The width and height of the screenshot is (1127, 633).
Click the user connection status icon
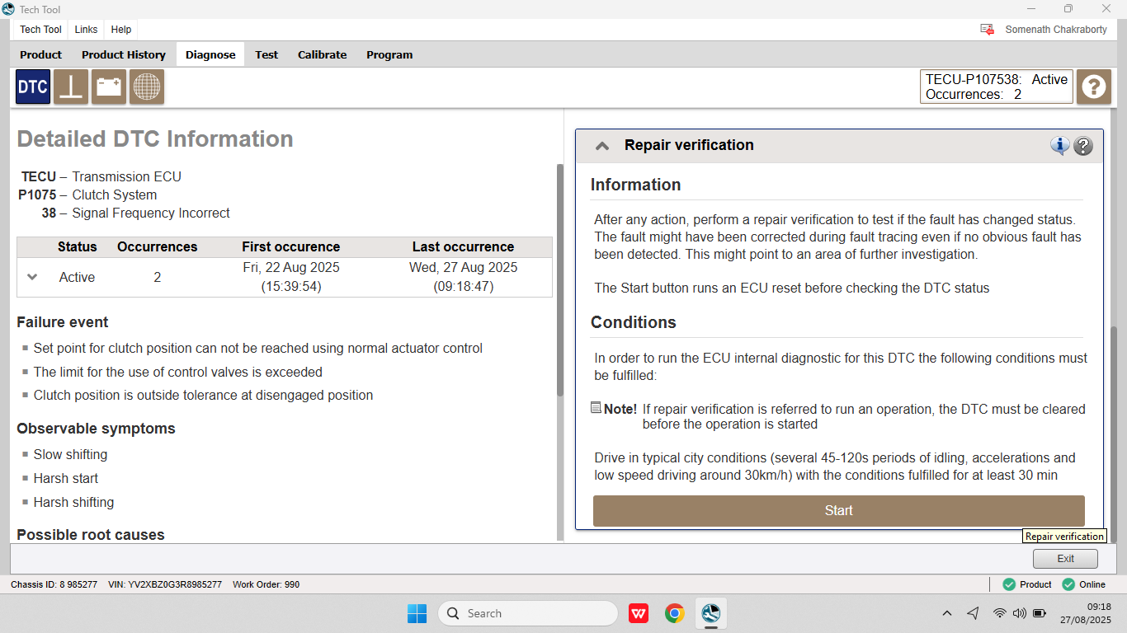coord(987,30)
